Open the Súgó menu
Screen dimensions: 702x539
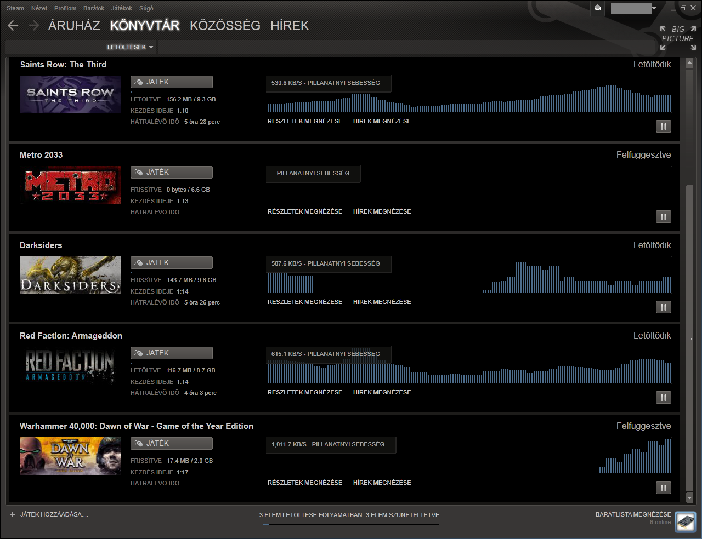pos(146,8)
